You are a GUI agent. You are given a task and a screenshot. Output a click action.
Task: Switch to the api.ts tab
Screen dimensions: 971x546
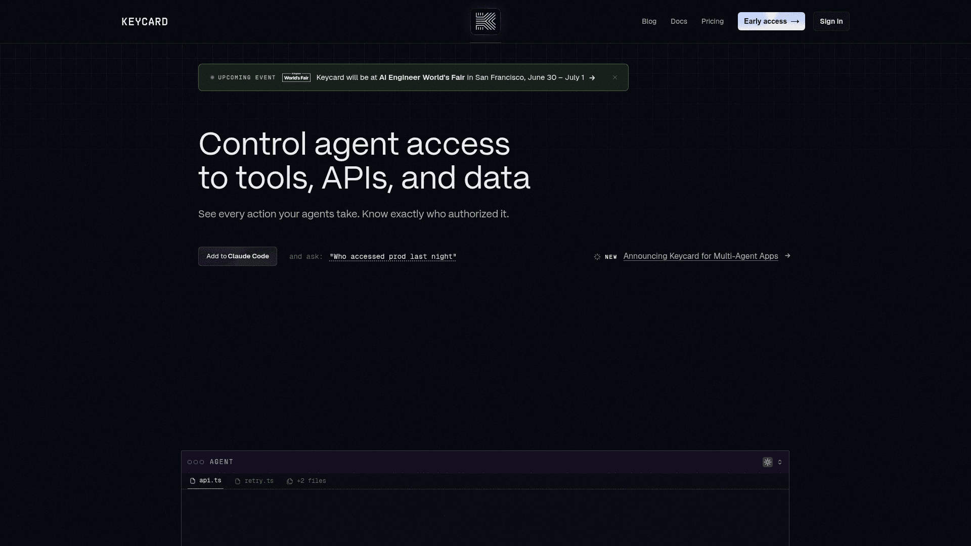tap(205, 481)
